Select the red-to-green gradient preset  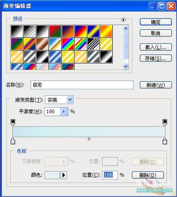[x=55, y=31]
